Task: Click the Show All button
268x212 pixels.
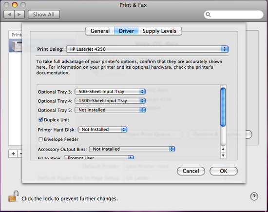Action: pyautogui.click(x=44, y=15)
